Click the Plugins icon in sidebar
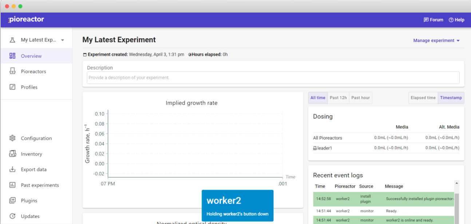The height and width of the screenshot is (224, 471). [12, 200]
